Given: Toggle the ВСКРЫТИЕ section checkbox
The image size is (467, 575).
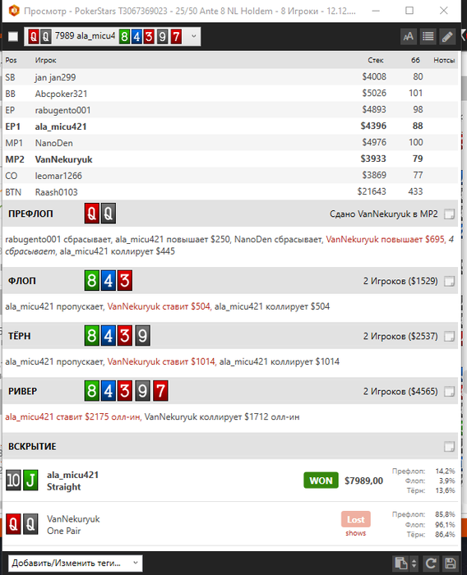Looking at the screenshot, I should 450,447.
